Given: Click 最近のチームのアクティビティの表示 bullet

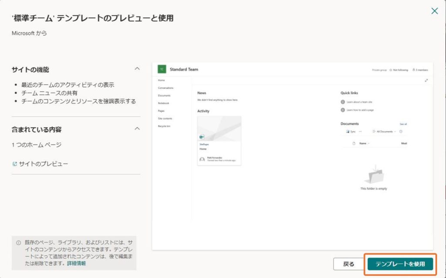Looking at the screenshot, I should pos(68,85).
